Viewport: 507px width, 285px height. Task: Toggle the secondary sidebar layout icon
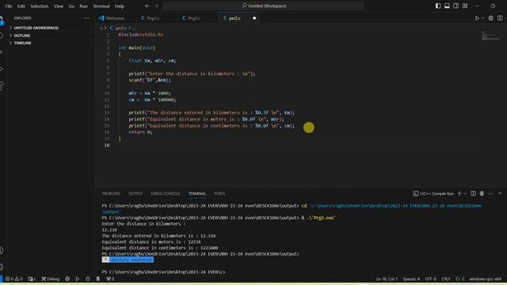point(456,6)
